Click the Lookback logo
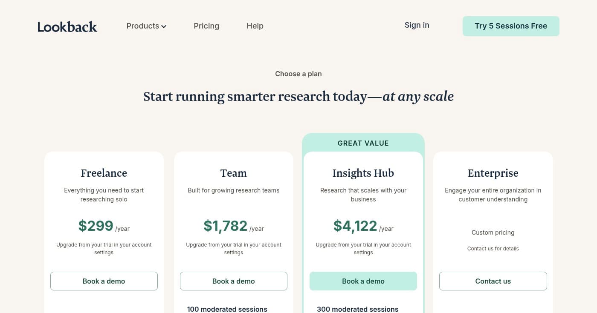597x313 pixels. [67, 26]
